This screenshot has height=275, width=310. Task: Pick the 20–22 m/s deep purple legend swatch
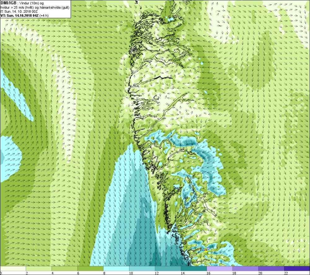pos(271,268)
